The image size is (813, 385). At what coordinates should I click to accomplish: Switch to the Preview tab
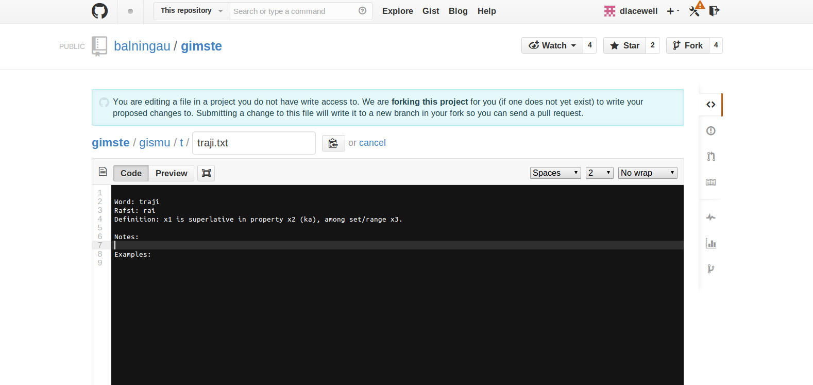pyautogui.click(x=172, y=173)
